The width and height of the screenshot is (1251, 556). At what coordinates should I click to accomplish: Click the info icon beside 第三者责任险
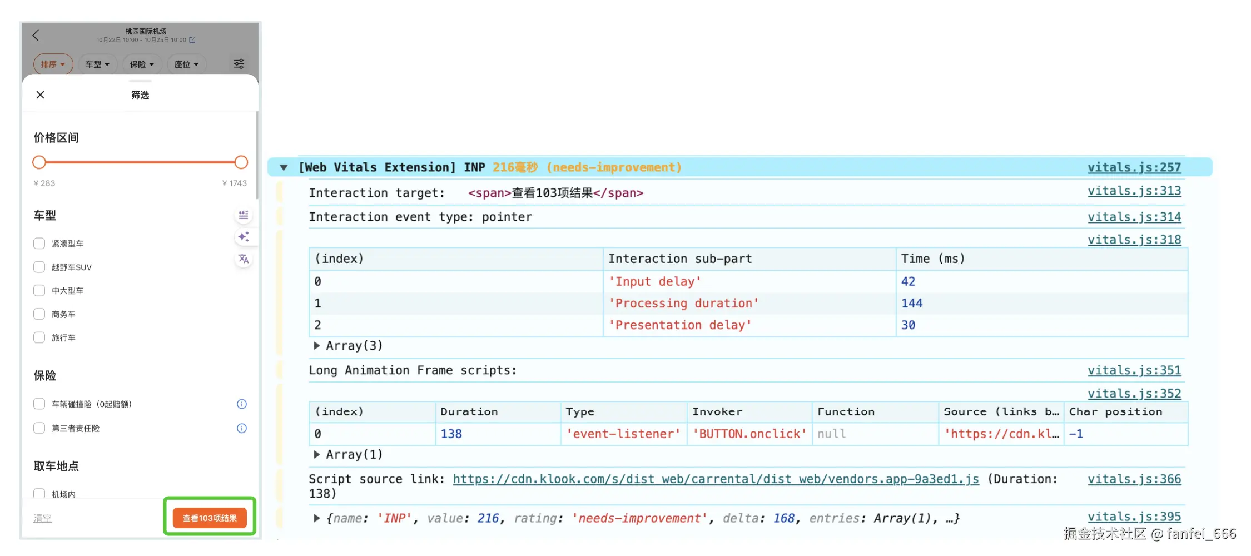pos(242,428)
